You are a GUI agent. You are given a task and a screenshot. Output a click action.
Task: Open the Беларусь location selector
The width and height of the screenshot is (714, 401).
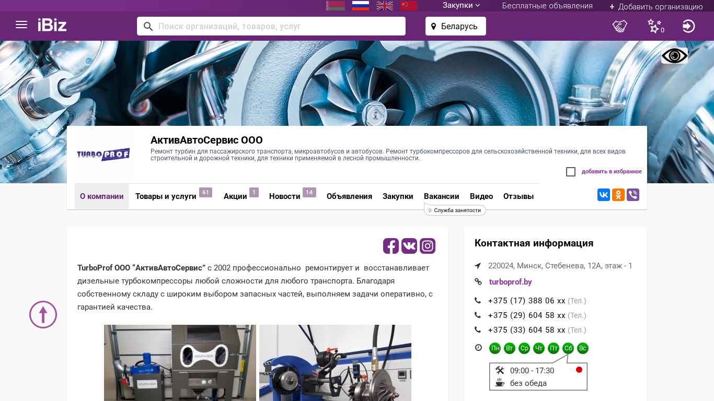[456, 26]
